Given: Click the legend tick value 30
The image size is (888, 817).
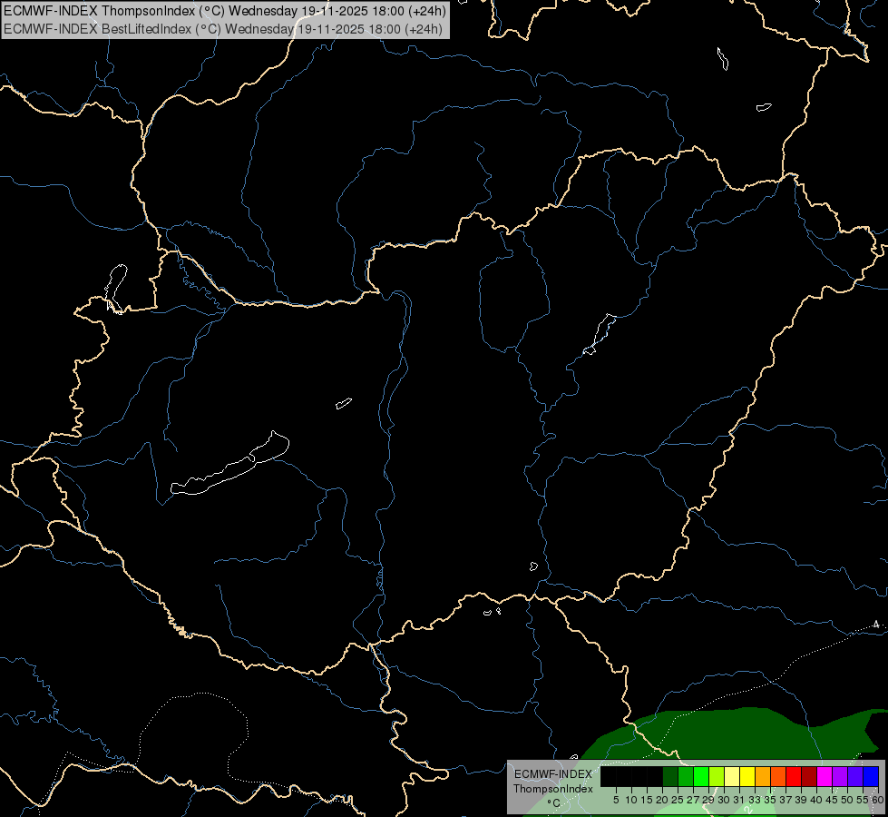Looking at the screenshot, I should coord(724,800).
